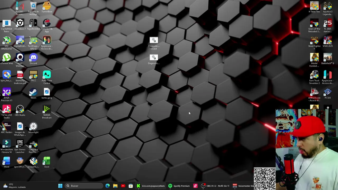
Task: Launch Gears of War Reloaded shortcut
Action: pos(314,26)
